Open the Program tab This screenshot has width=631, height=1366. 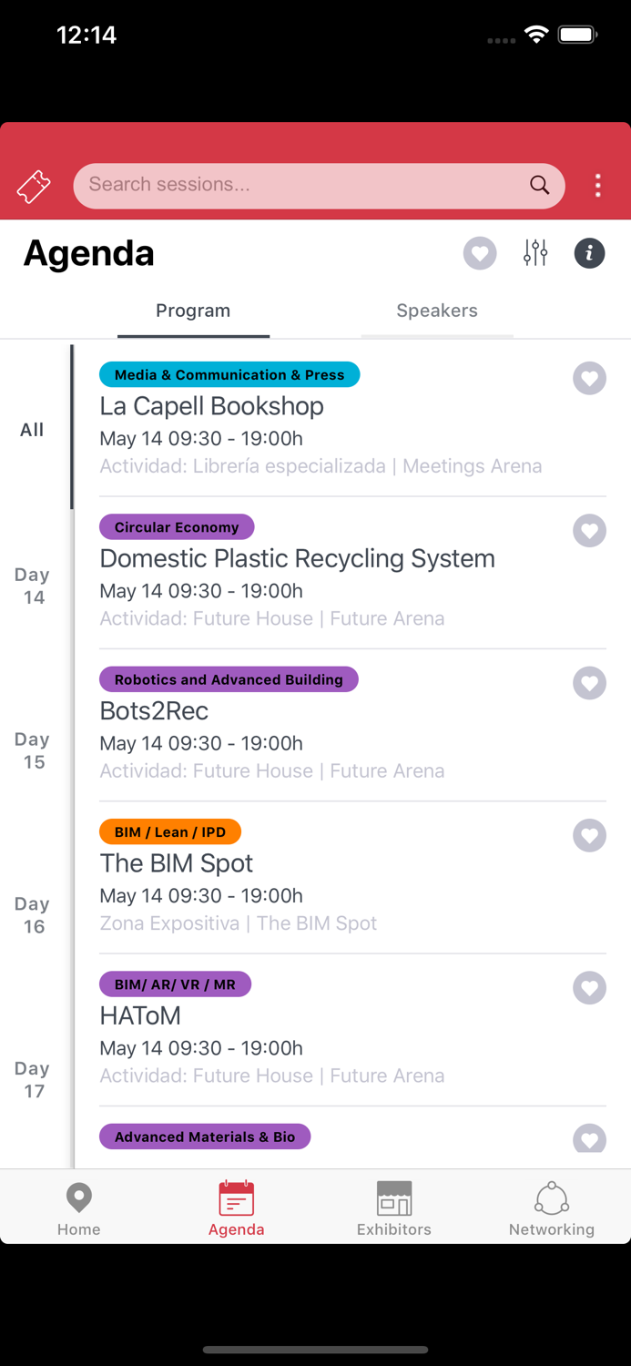coord(193,311)
